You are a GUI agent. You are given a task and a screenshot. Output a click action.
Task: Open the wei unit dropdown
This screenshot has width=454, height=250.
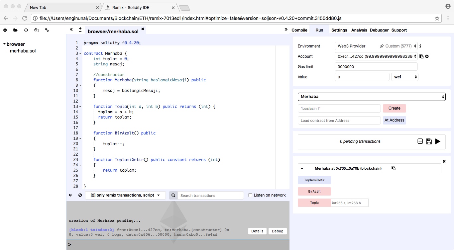pyautogui.click(x=405, y=77)
